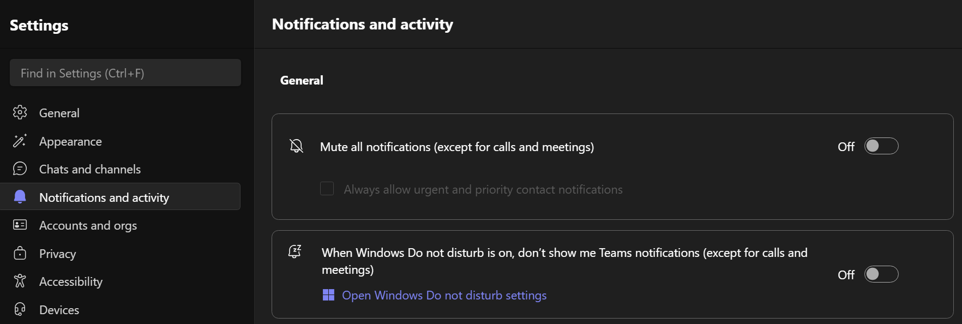Click the Notifications bell icon in sidebar
Screen dimensions: 962x324
click(x=20, y=197)
